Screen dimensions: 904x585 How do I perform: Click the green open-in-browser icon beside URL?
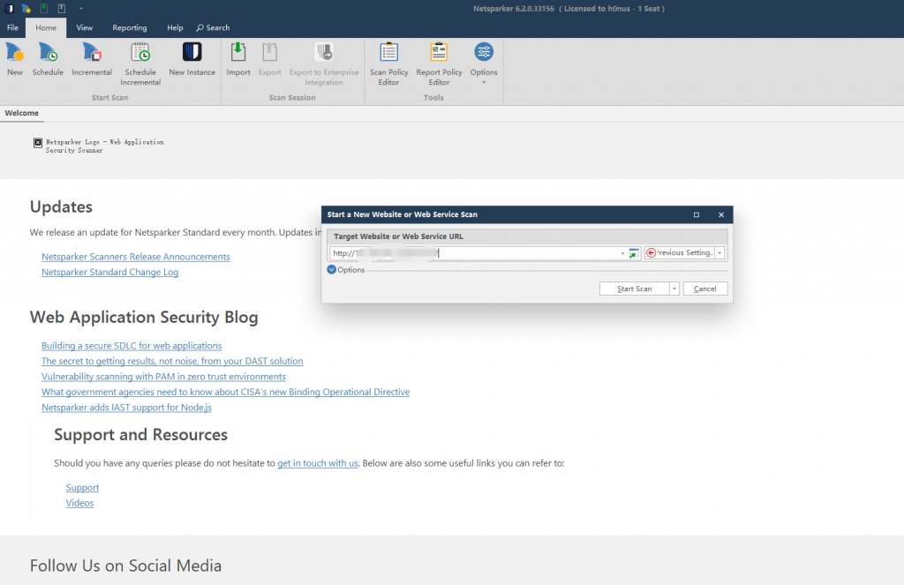tap(634, 253)
